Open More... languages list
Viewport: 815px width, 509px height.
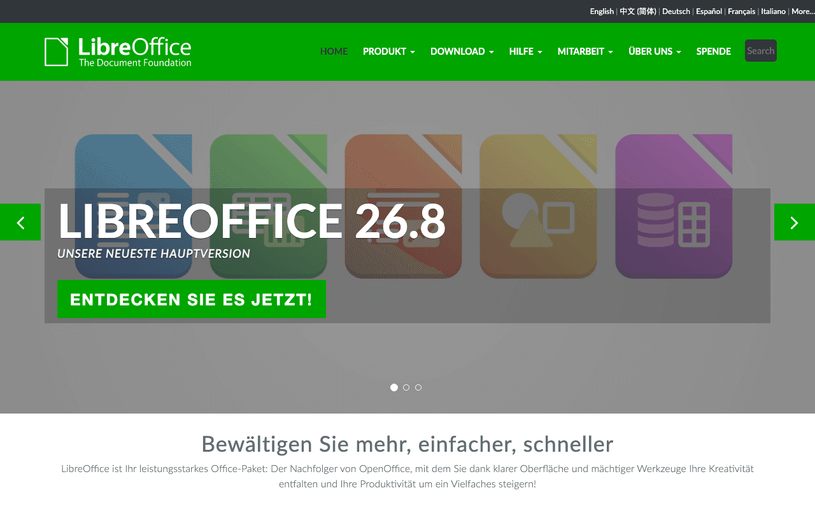(x=802, y=11)
